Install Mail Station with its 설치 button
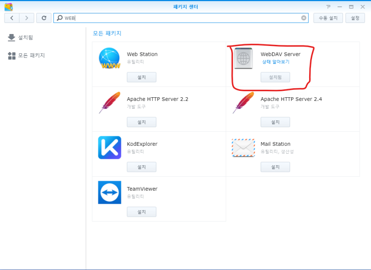The height and width of the screenshot is (270, 371). pyautogui.click(x=275, y=167)
